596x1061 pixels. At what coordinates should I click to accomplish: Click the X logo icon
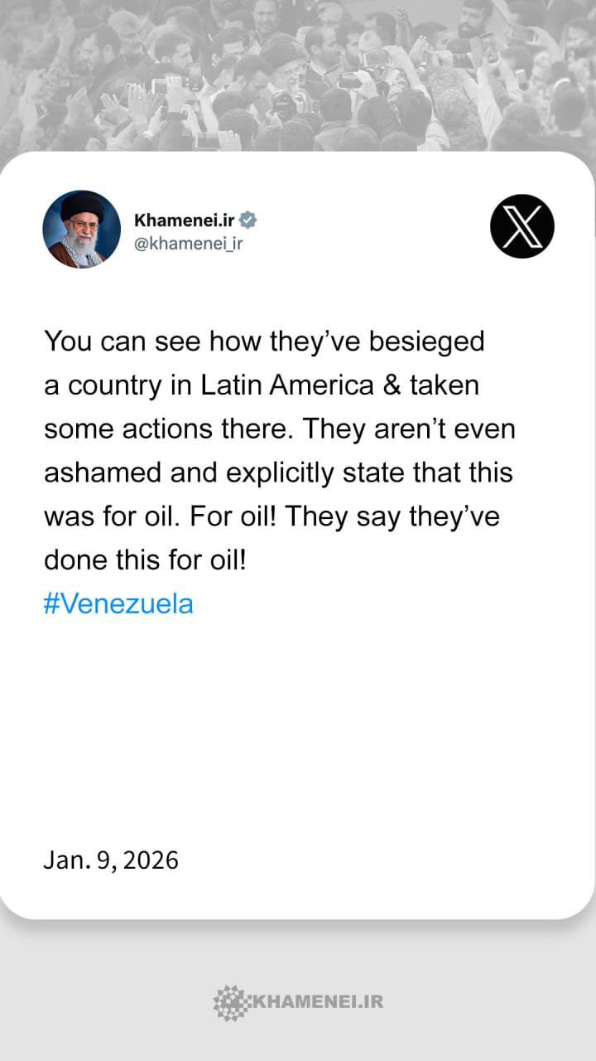click(522, 226)
